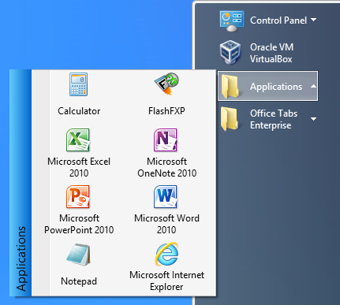The width and height of the screenshot is (340, 305).
Task: Click the Oracle VM VirtualBox cube icon
Action: click(230, 52)
